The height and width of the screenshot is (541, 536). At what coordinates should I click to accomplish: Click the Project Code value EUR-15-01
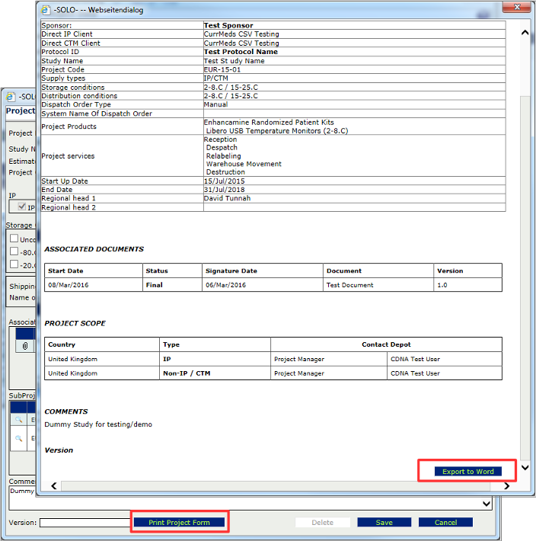pyautogui.click(x=222, y=69)
